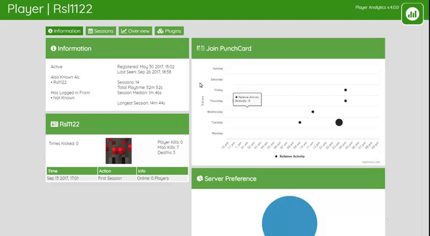Screen dimensions: 430x236
Task: Select the Information tab
Action: point(64,31)
